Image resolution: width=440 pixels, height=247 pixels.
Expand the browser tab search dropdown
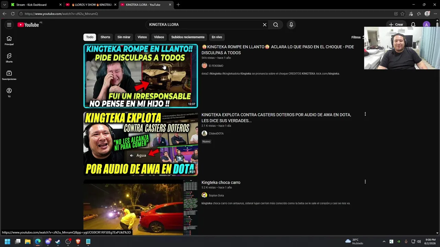pyautogui.click(x=4, y=5)
